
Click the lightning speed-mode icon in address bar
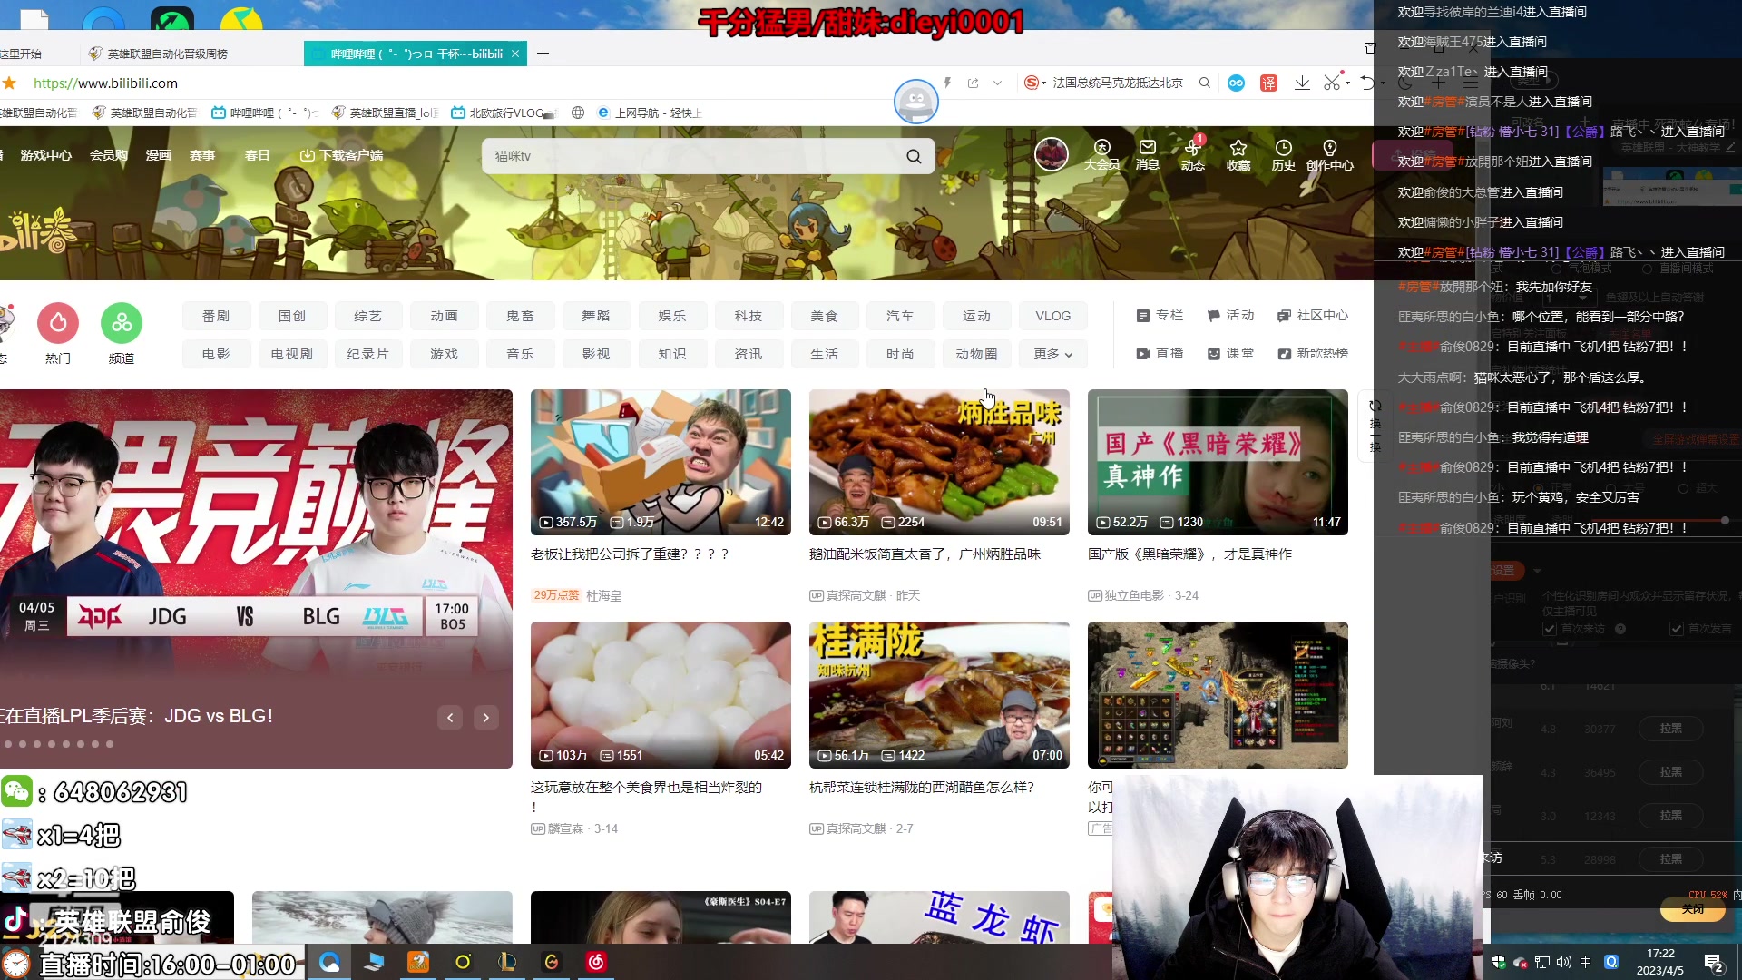(947, 83)
